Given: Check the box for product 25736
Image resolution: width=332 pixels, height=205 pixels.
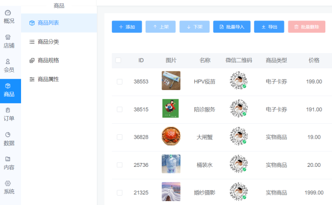Looking at the screenshot, I should point(120,165).
